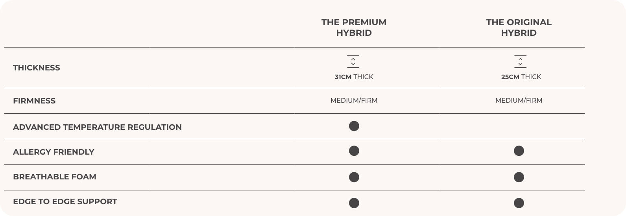Viewport: 626px width, 216px height.
Task: Click the 25CM Thick text
Action: click(521, 77)
